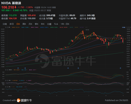Click the 昨收價 value 108.000
Screen dimensions: 131x104
(x=32, y=18)
